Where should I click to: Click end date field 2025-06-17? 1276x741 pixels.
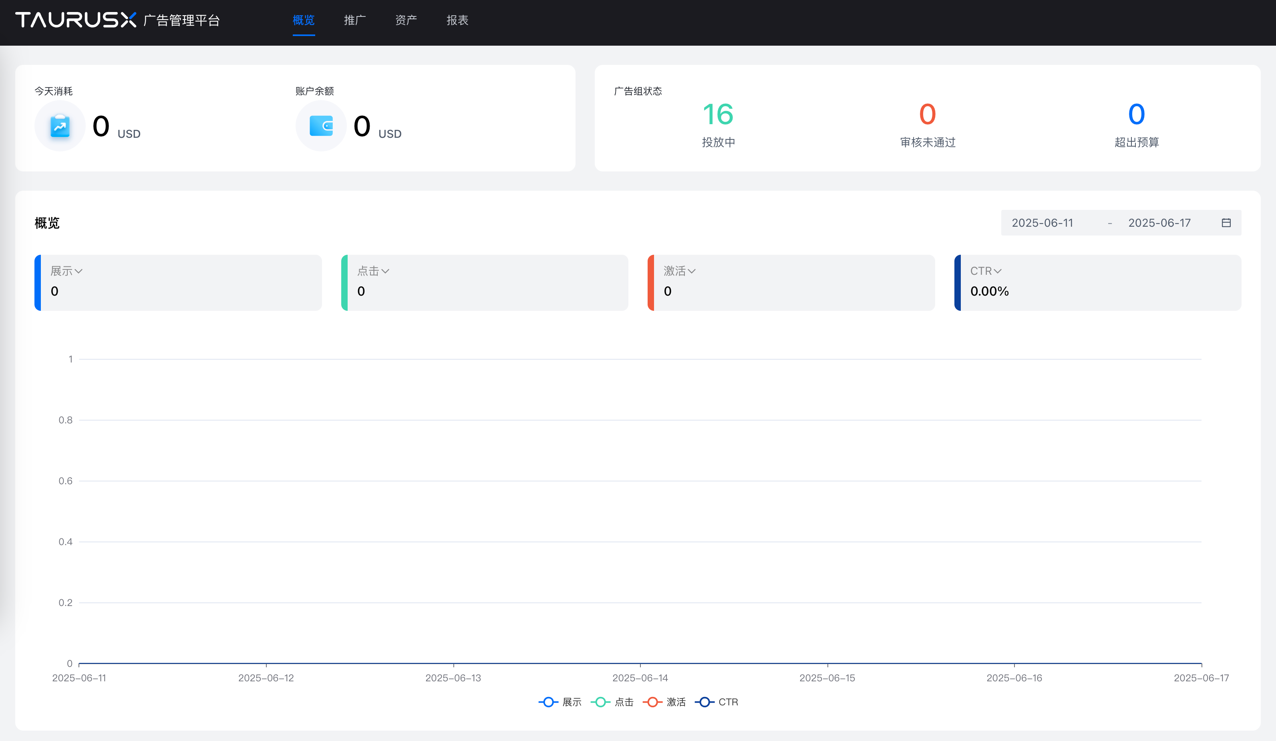tap(1159, 223)
